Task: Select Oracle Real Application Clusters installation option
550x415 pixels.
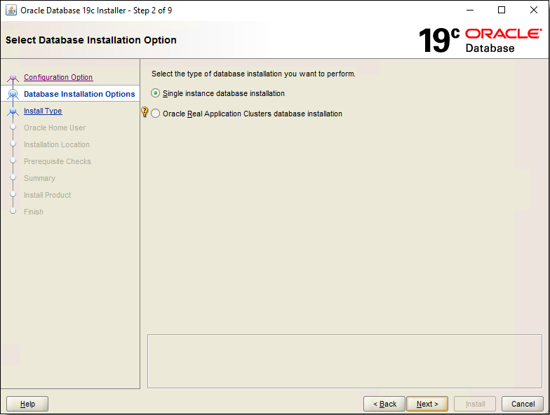Action: point(156,114)
